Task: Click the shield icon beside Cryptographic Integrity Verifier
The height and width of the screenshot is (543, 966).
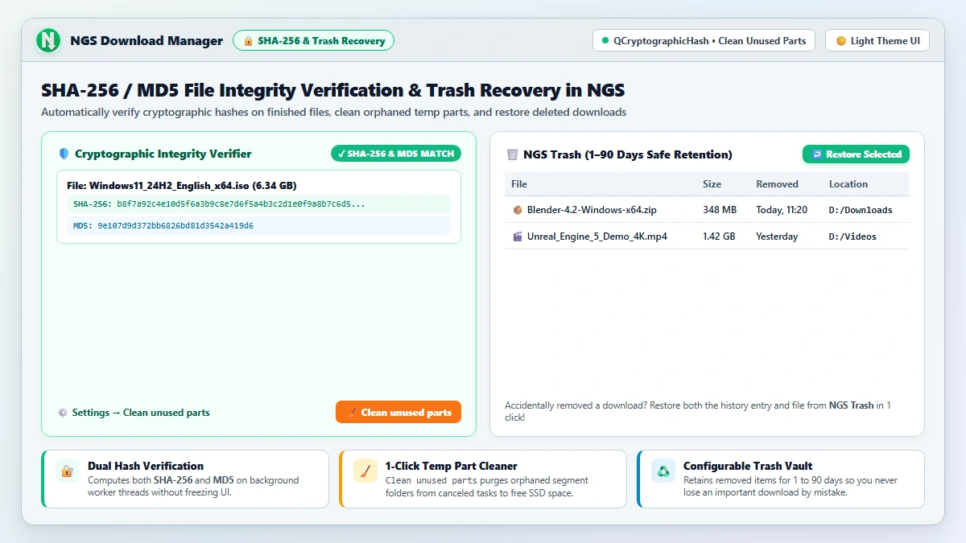Action: pos(64,154)
